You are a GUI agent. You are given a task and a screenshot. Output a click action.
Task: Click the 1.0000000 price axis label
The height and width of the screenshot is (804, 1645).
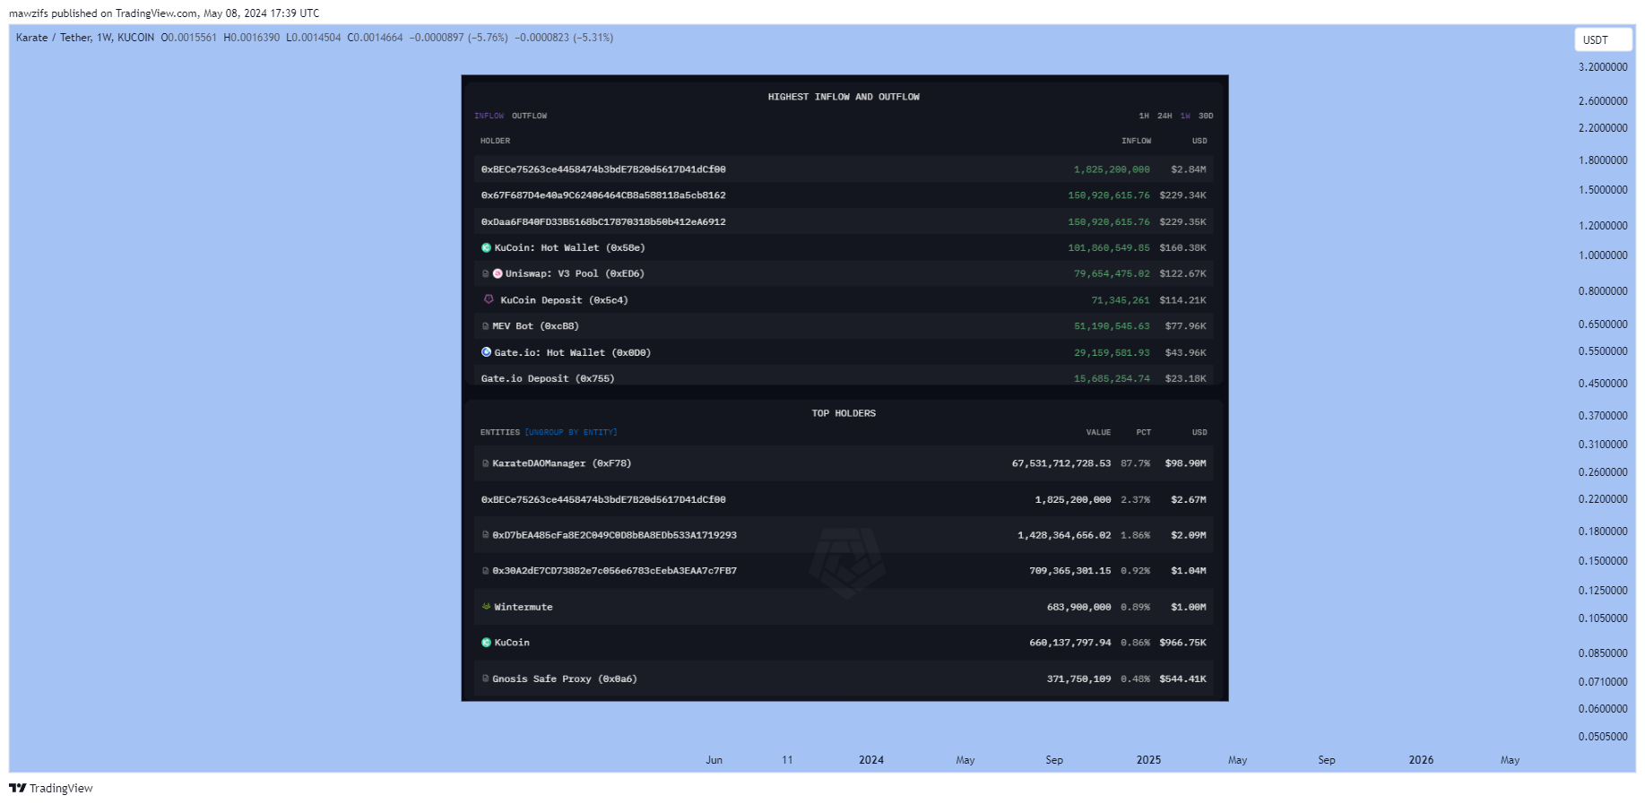1603,255
